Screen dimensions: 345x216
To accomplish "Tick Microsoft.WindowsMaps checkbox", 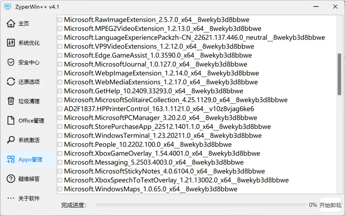I will click(x=60, y=189).
